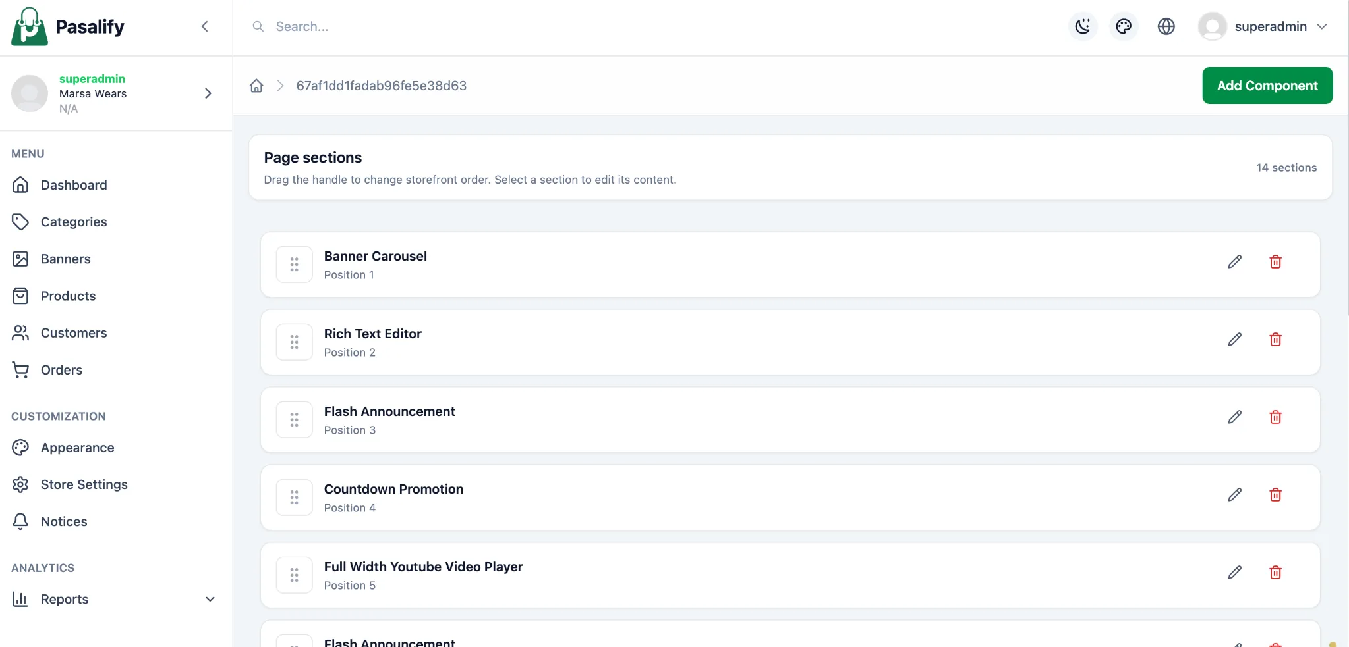Delete the Flash Announcement Position 3 section

[1275, 417]
